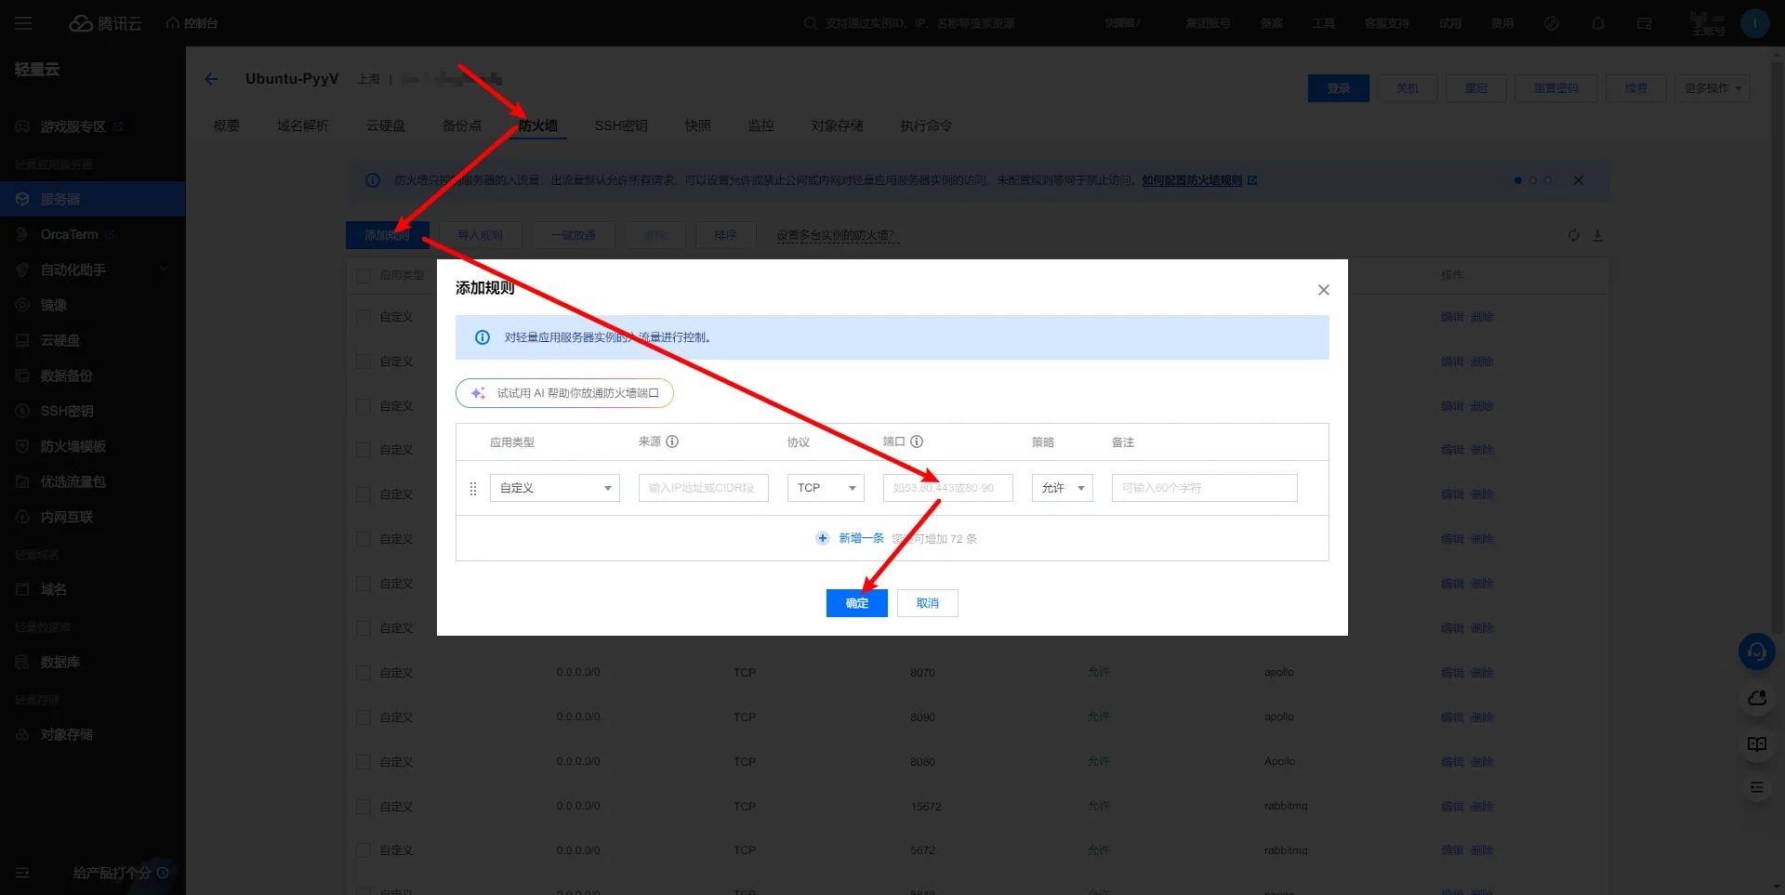Click the list floating button on the right
The height and width of the screenshot is (895, 1785).
click(x=1757, y=787)
